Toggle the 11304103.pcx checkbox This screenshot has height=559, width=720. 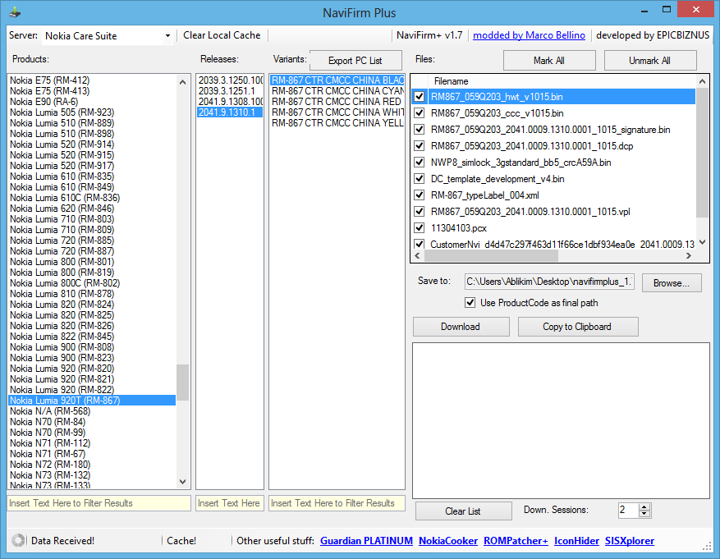click(419, 228)
